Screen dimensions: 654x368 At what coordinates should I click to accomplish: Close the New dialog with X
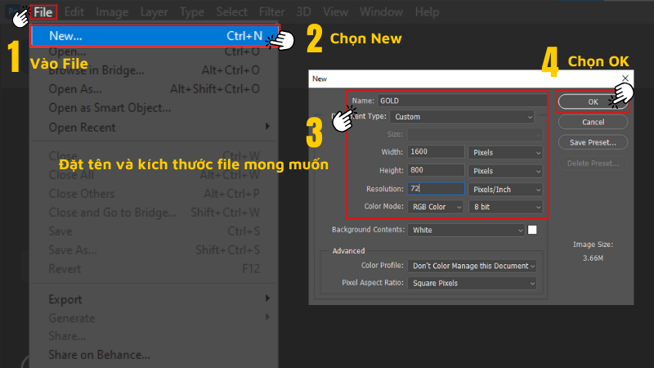(625, 78)
